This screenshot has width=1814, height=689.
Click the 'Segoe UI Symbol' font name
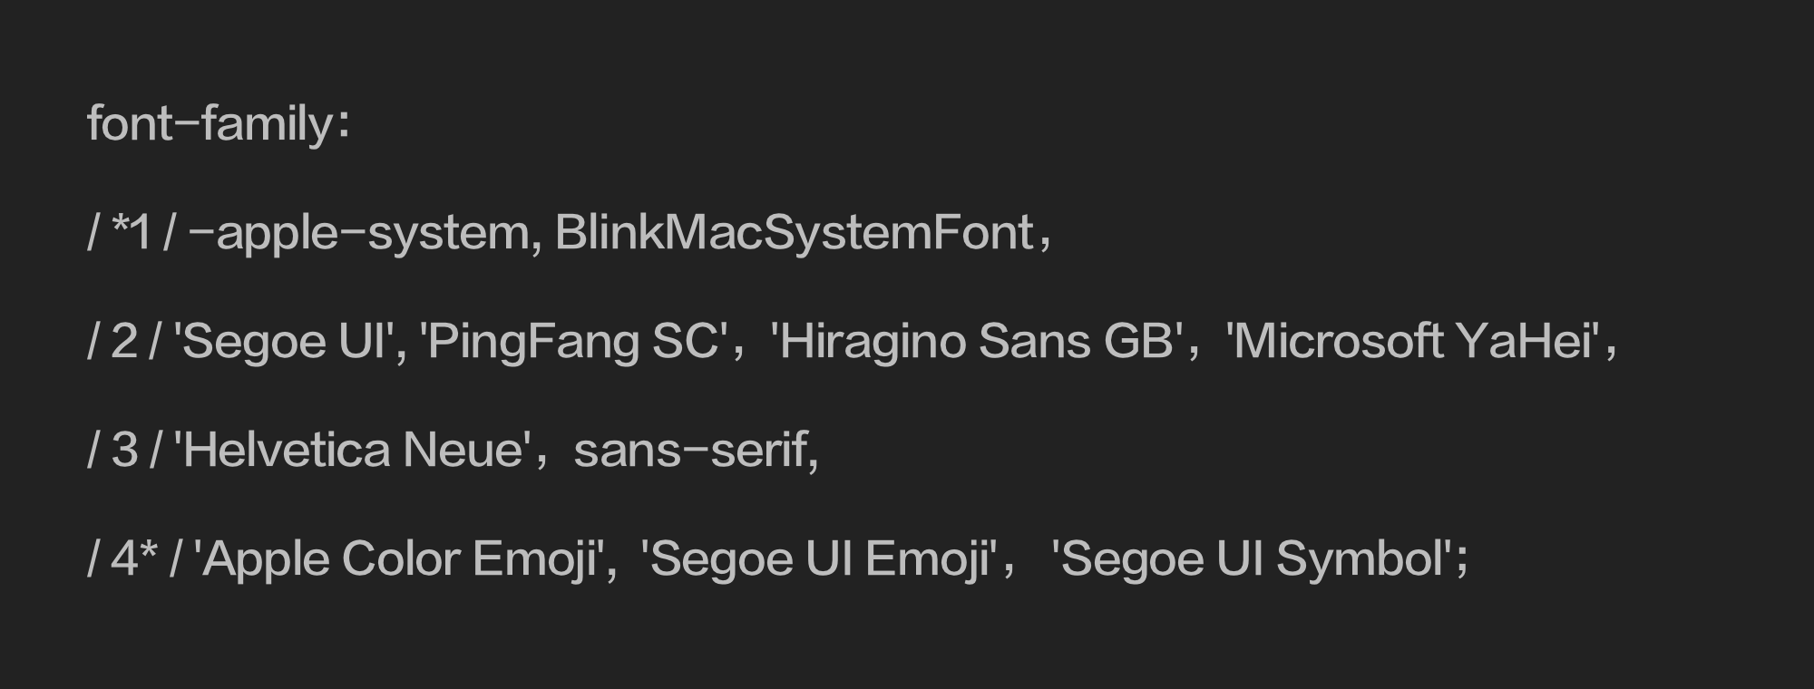pyautogui.click(x=1253, y=559)
